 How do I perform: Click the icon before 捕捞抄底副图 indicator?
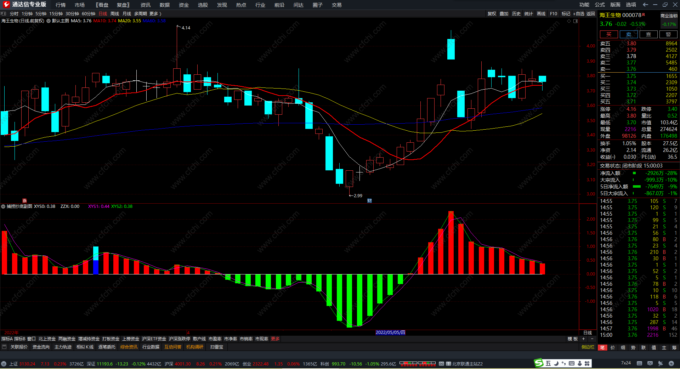pos(3,206)
